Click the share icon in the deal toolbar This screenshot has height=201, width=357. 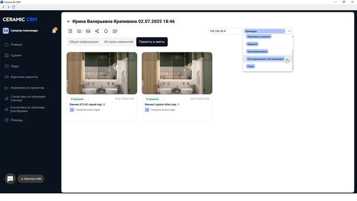97,31
